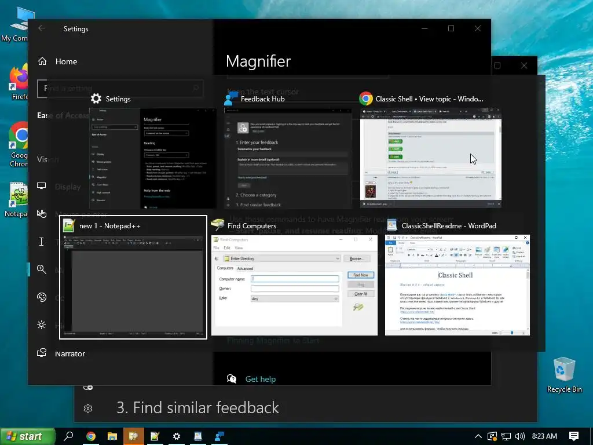Open Display settings via its monitor icon
Viewport: 593px width, 445px height.
point(42,186)
